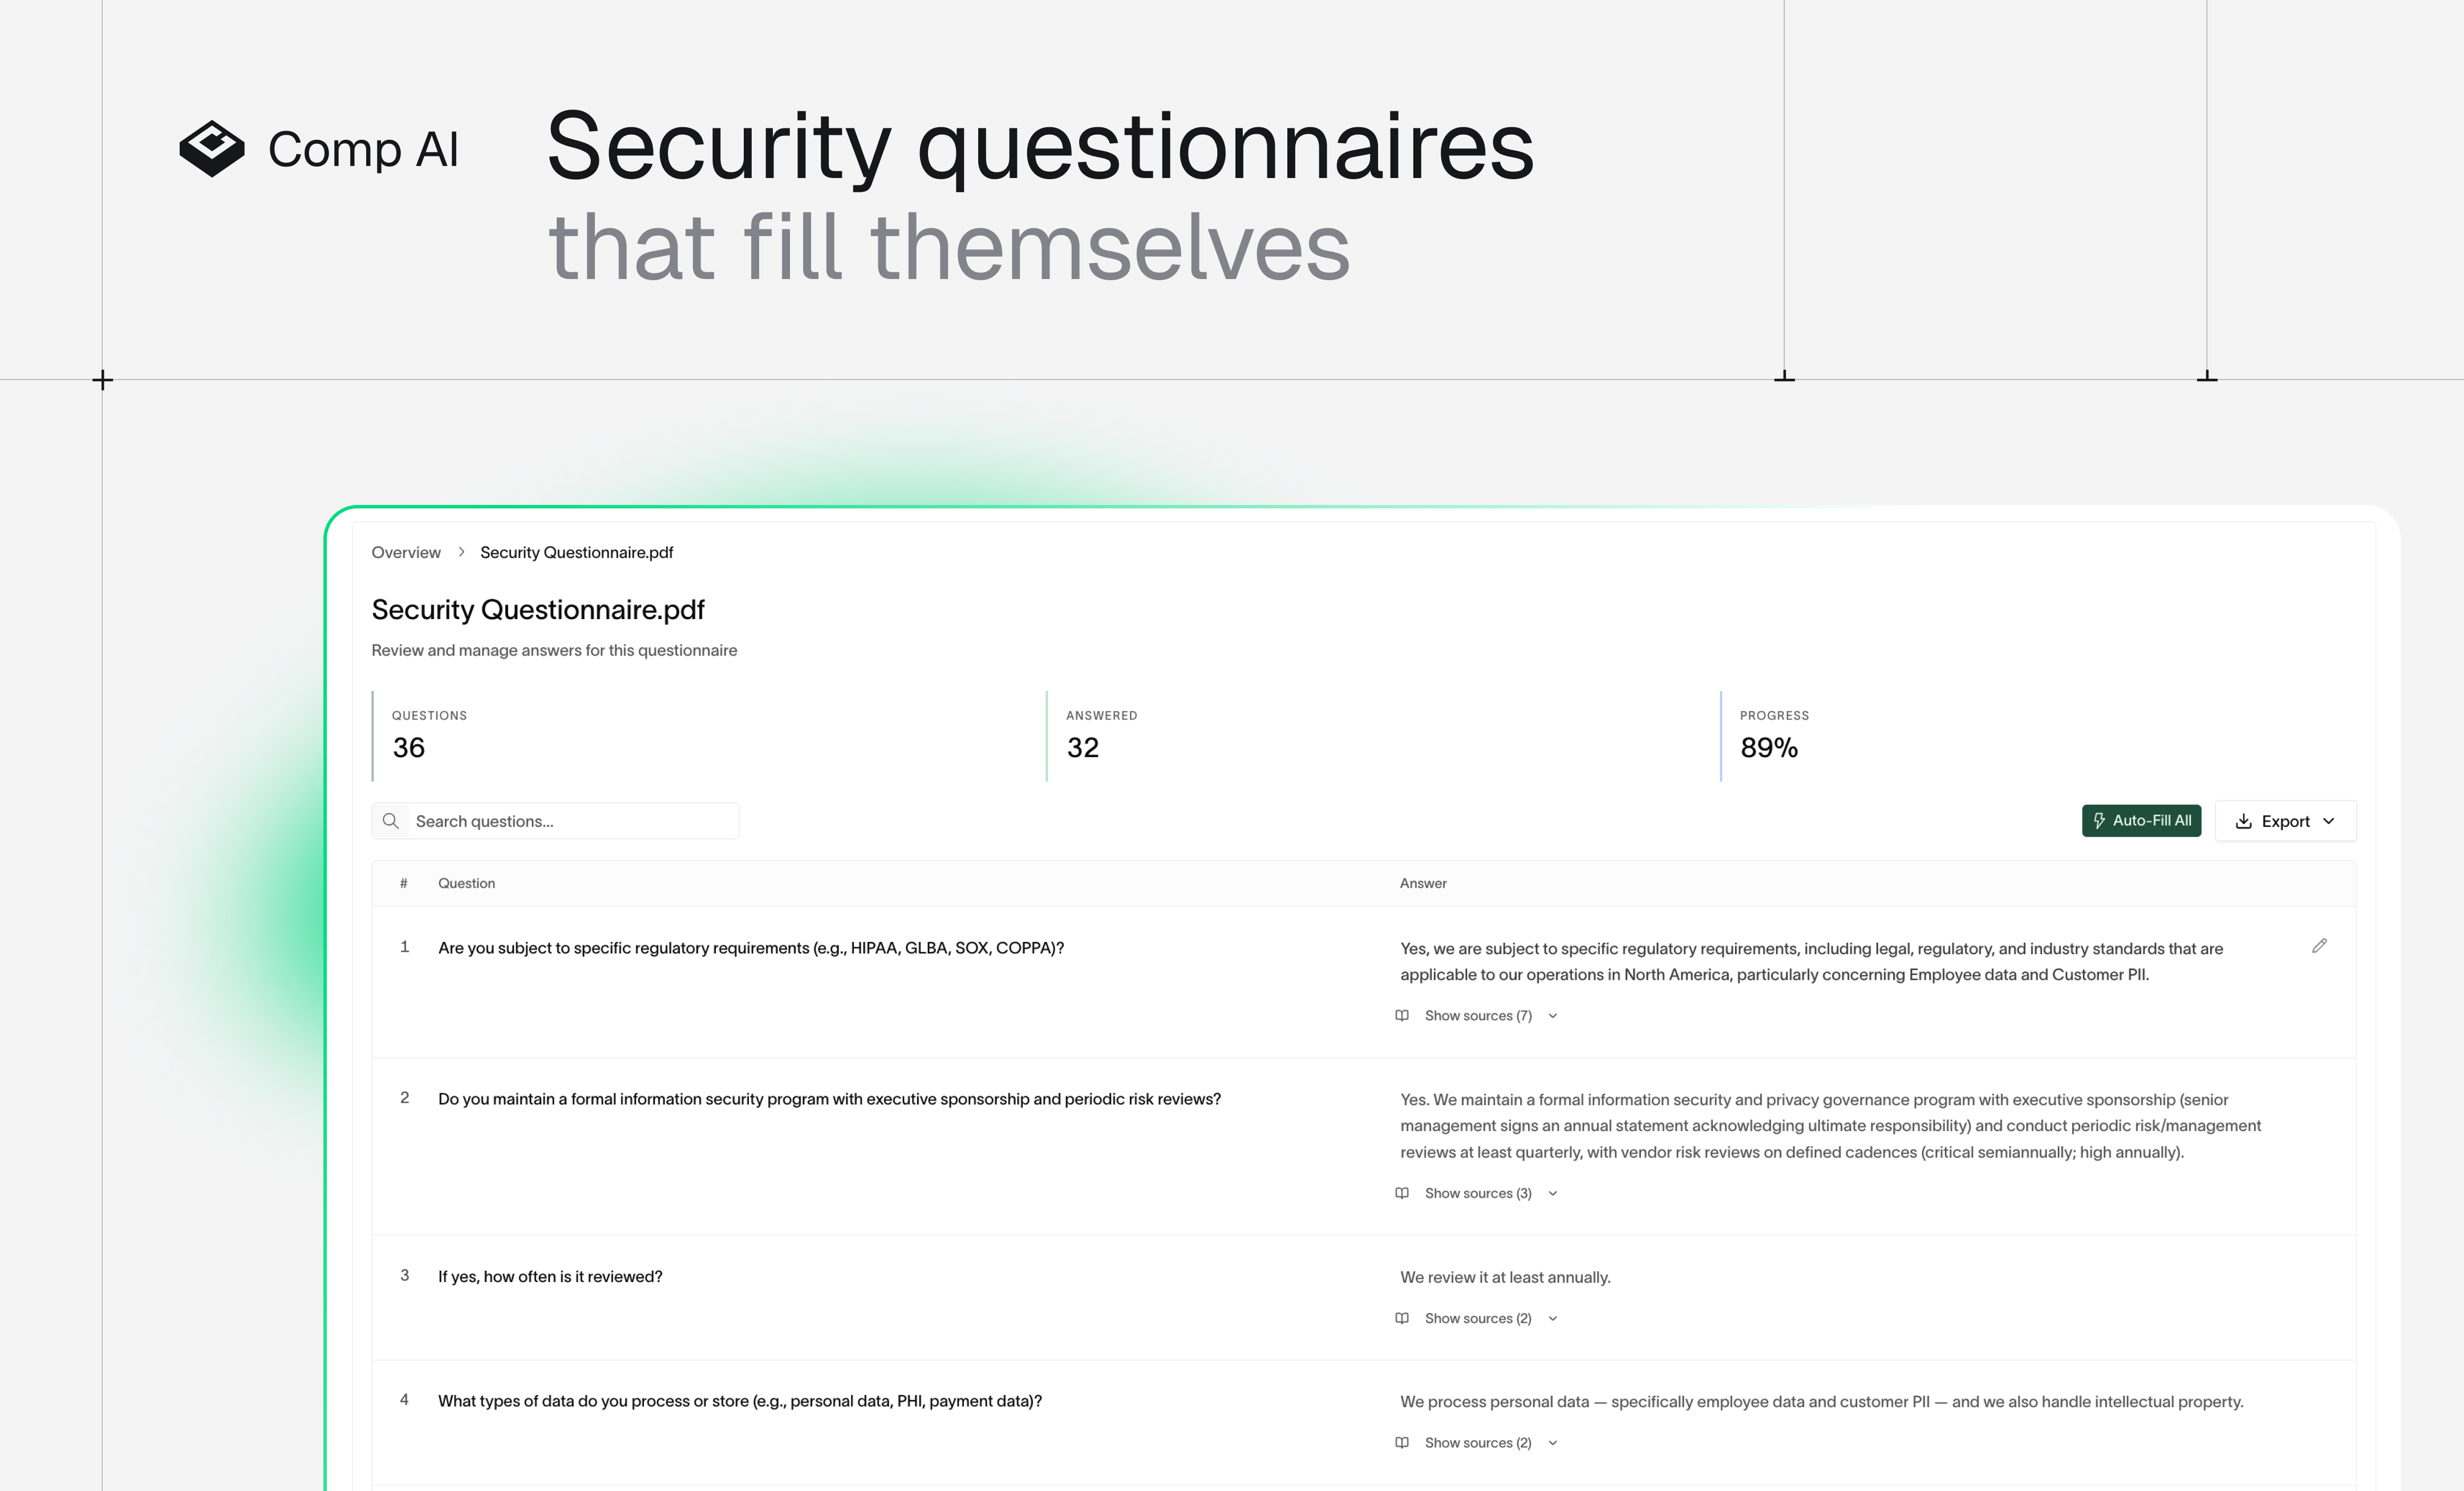The height and width of the screenshot is (1491, 2464).
Task: Open the Export dropdown chevron
Action: pyautogui.click(x=2329, y=822)
